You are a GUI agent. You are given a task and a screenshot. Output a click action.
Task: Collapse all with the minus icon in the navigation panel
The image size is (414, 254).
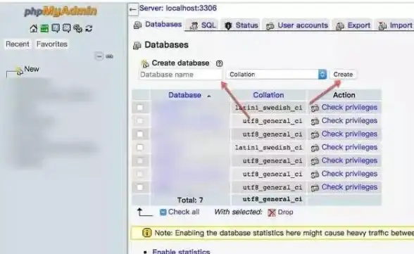[x=99, y=56]
